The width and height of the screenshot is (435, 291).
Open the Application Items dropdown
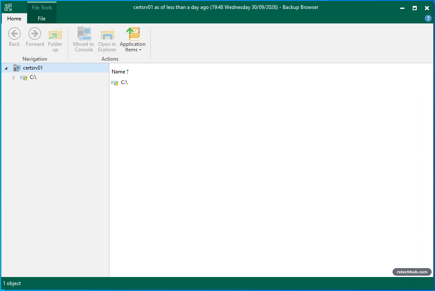click(x=132, y=40)
